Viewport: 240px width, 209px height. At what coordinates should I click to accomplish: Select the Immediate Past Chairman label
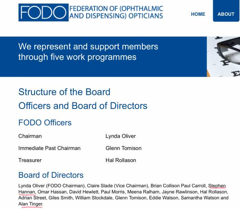(x=49, y=148)
